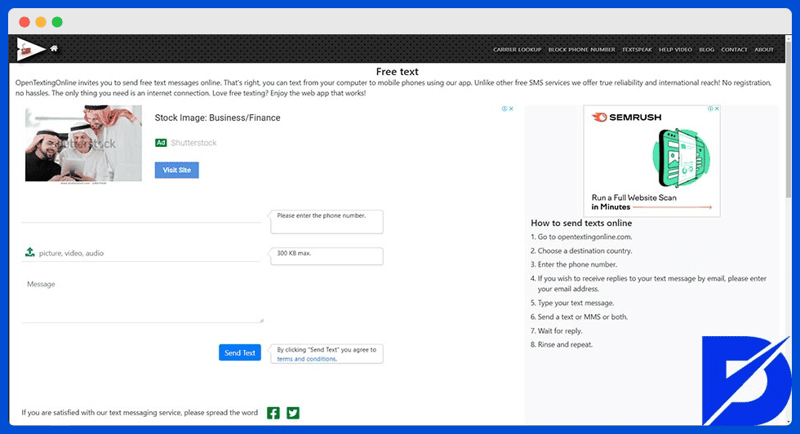The height and width of the screenshot is (434, 800).
Task: Click the yellow window minimize dot
Action: (41, 22)
